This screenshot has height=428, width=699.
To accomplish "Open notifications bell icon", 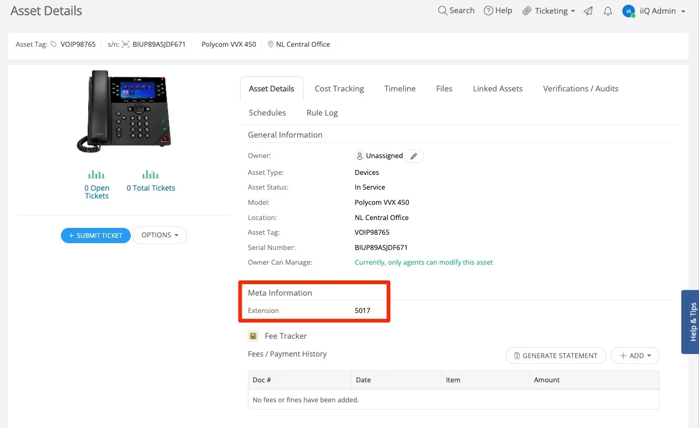I will pos(608,11).
